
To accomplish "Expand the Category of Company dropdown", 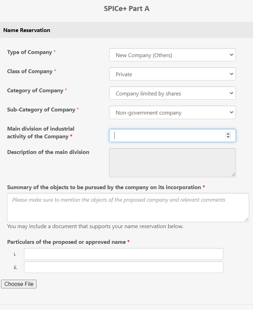I will 172,93.
